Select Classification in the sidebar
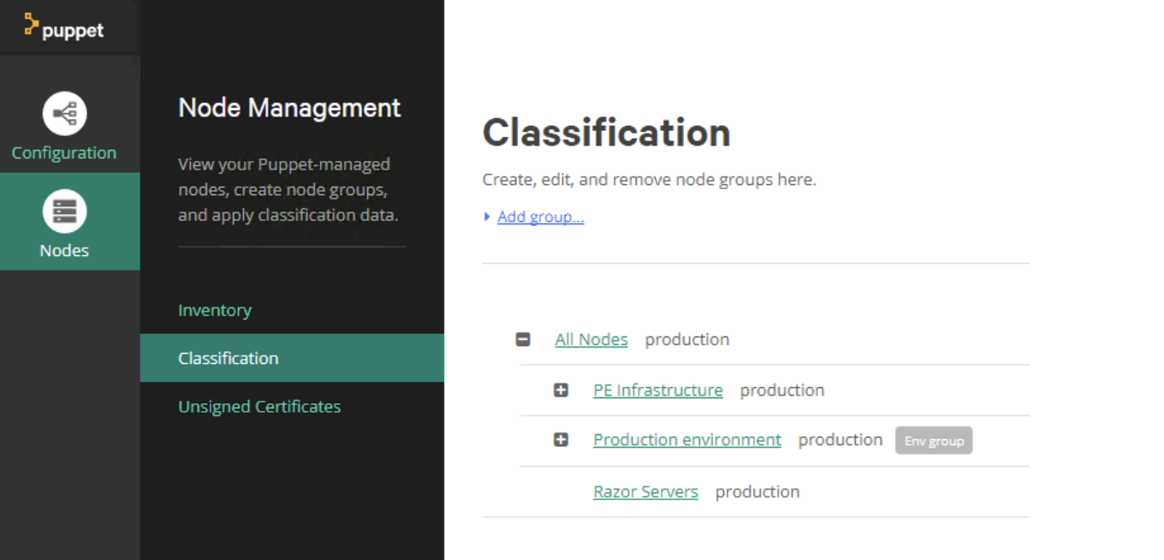This screenshot has width=1164, height=560. [292, 358]
